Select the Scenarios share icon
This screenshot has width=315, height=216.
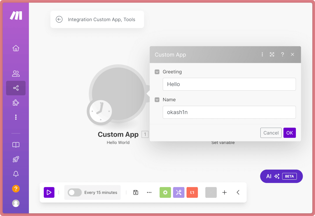click(16, 88)
